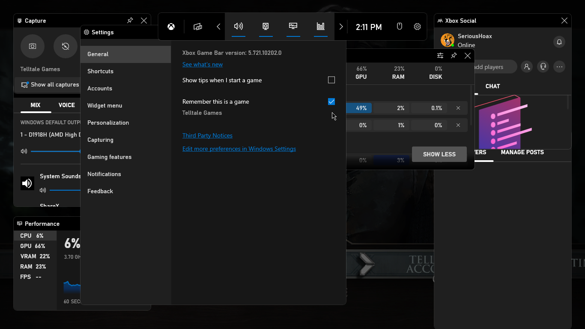
Task: Click the SHOW LESS button
Action: point(439,154)
